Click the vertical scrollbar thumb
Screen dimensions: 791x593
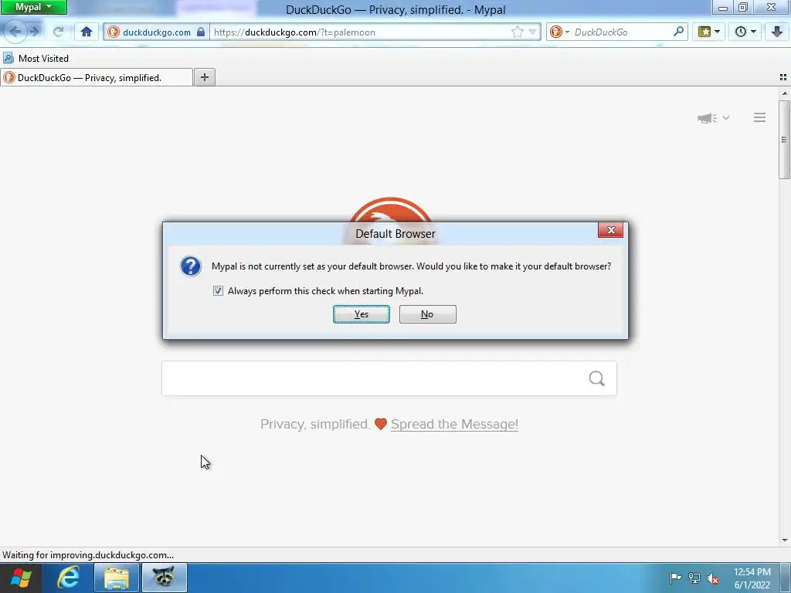click(785, 140)
